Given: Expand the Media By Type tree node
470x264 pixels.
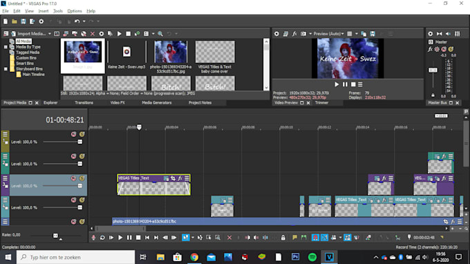Looking at the screenshot, I should tap(6, 47).
